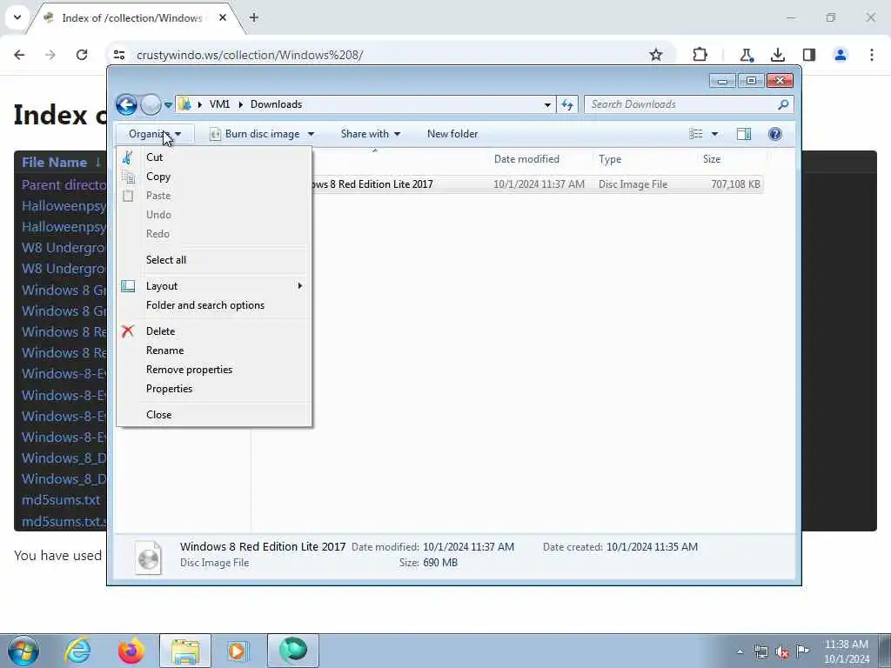
Task: Click the Chrome back arrow
Action: pos(19,55)
